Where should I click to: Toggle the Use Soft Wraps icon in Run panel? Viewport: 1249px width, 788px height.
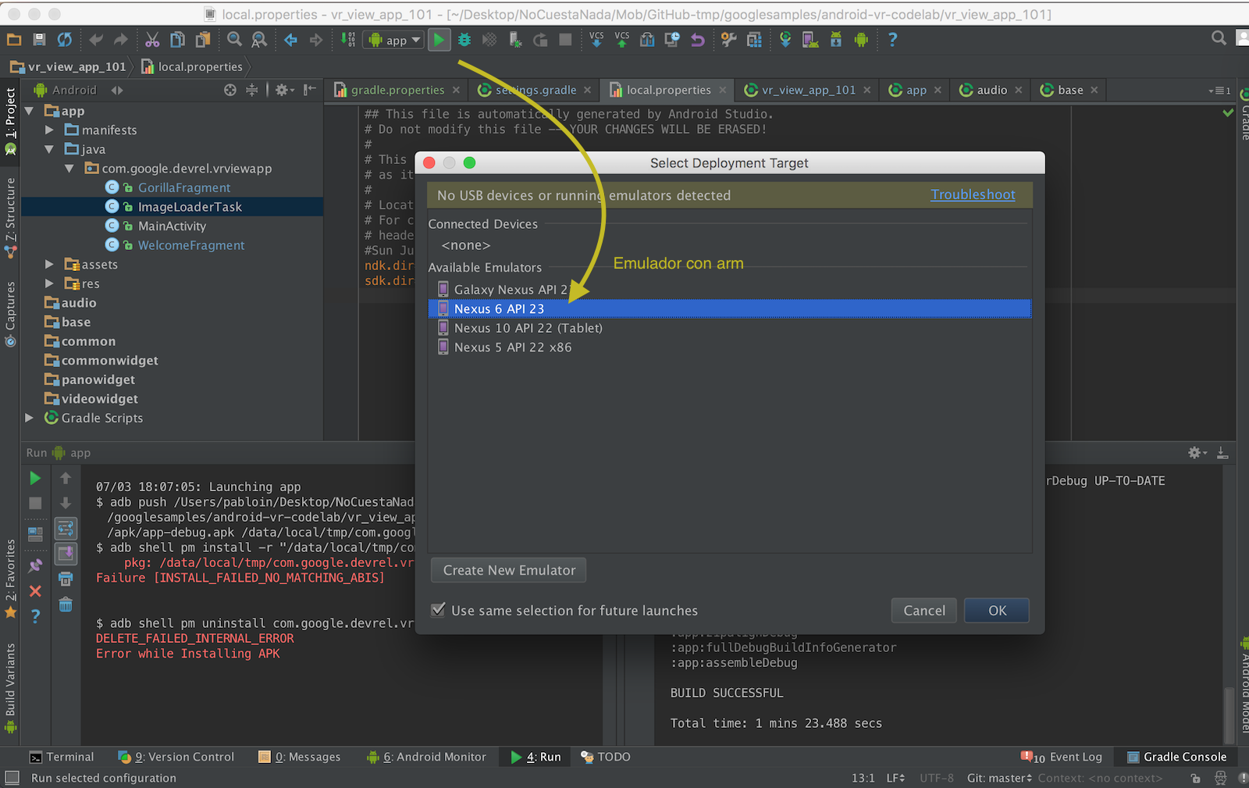click(66, 529)
